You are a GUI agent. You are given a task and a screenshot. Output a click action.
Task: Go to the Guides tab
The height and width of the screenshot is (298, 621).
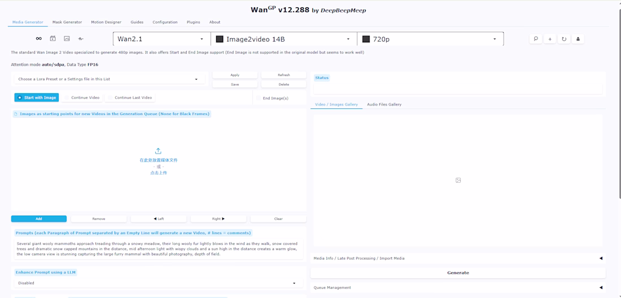click(137, 22)
